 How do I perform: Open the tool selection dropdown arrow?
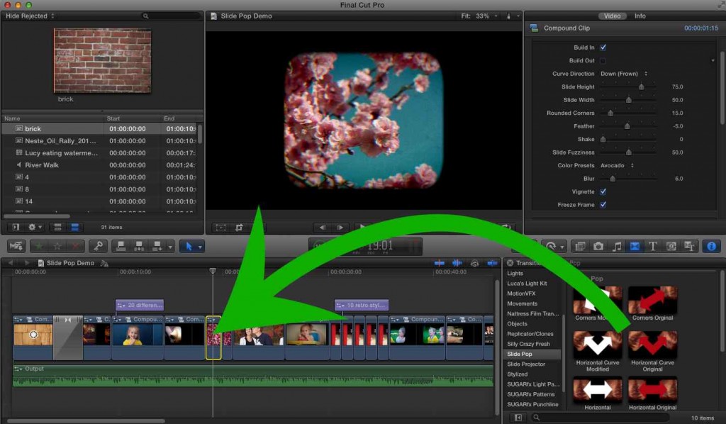200,247
